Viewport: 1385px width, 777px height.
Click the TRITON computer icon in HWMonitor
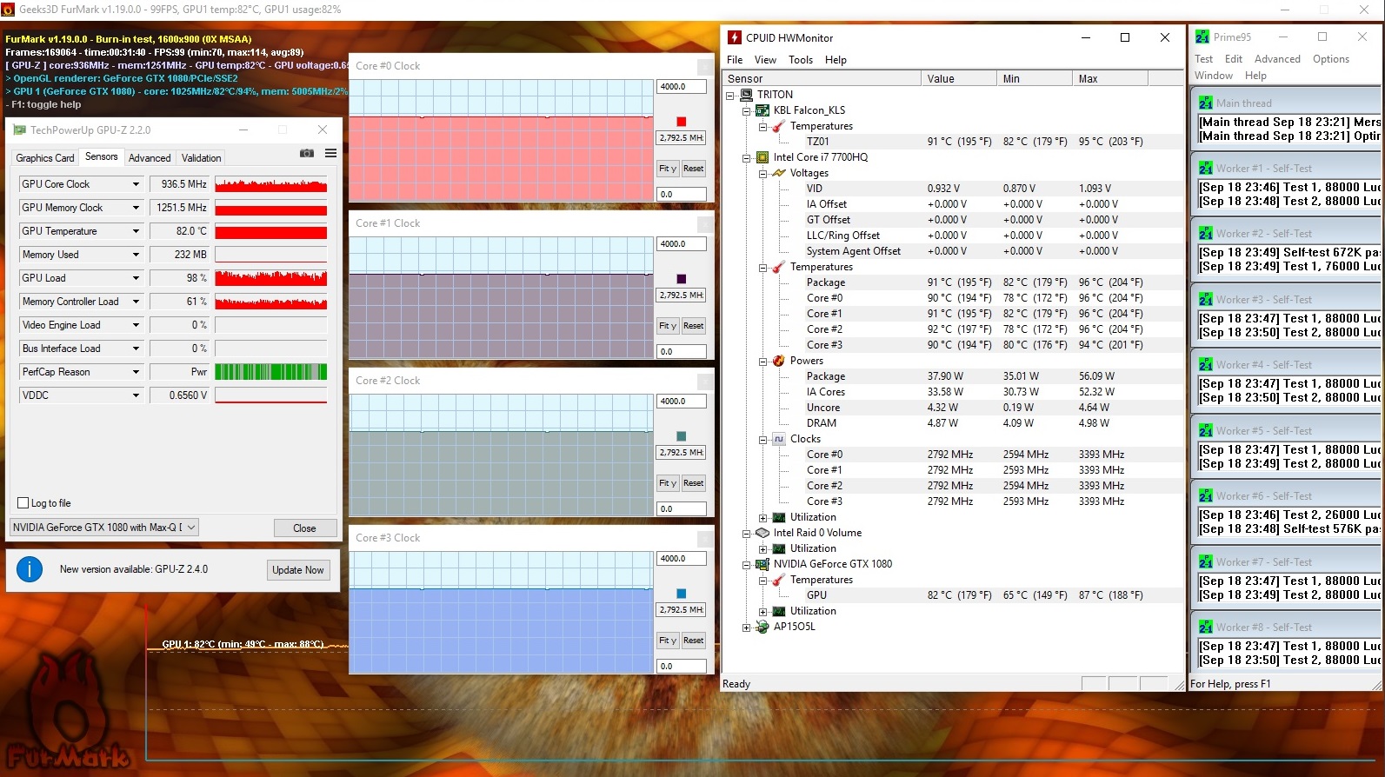tap(746, 95)
